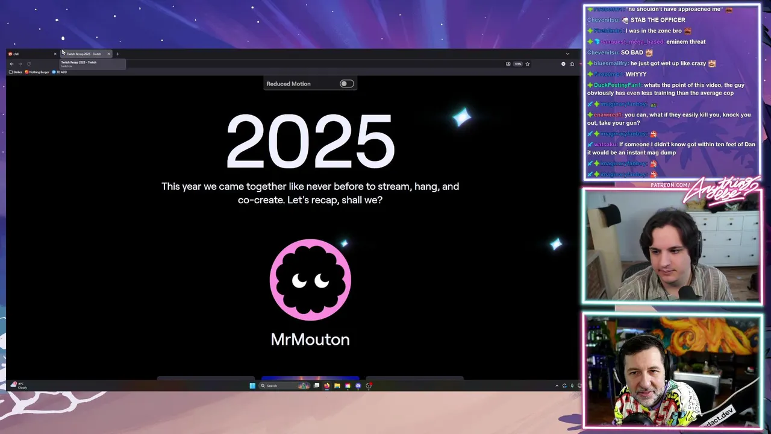Toggle the Reduced Motion switch
This screenshot has height=434, width=771.
point(347,84)
